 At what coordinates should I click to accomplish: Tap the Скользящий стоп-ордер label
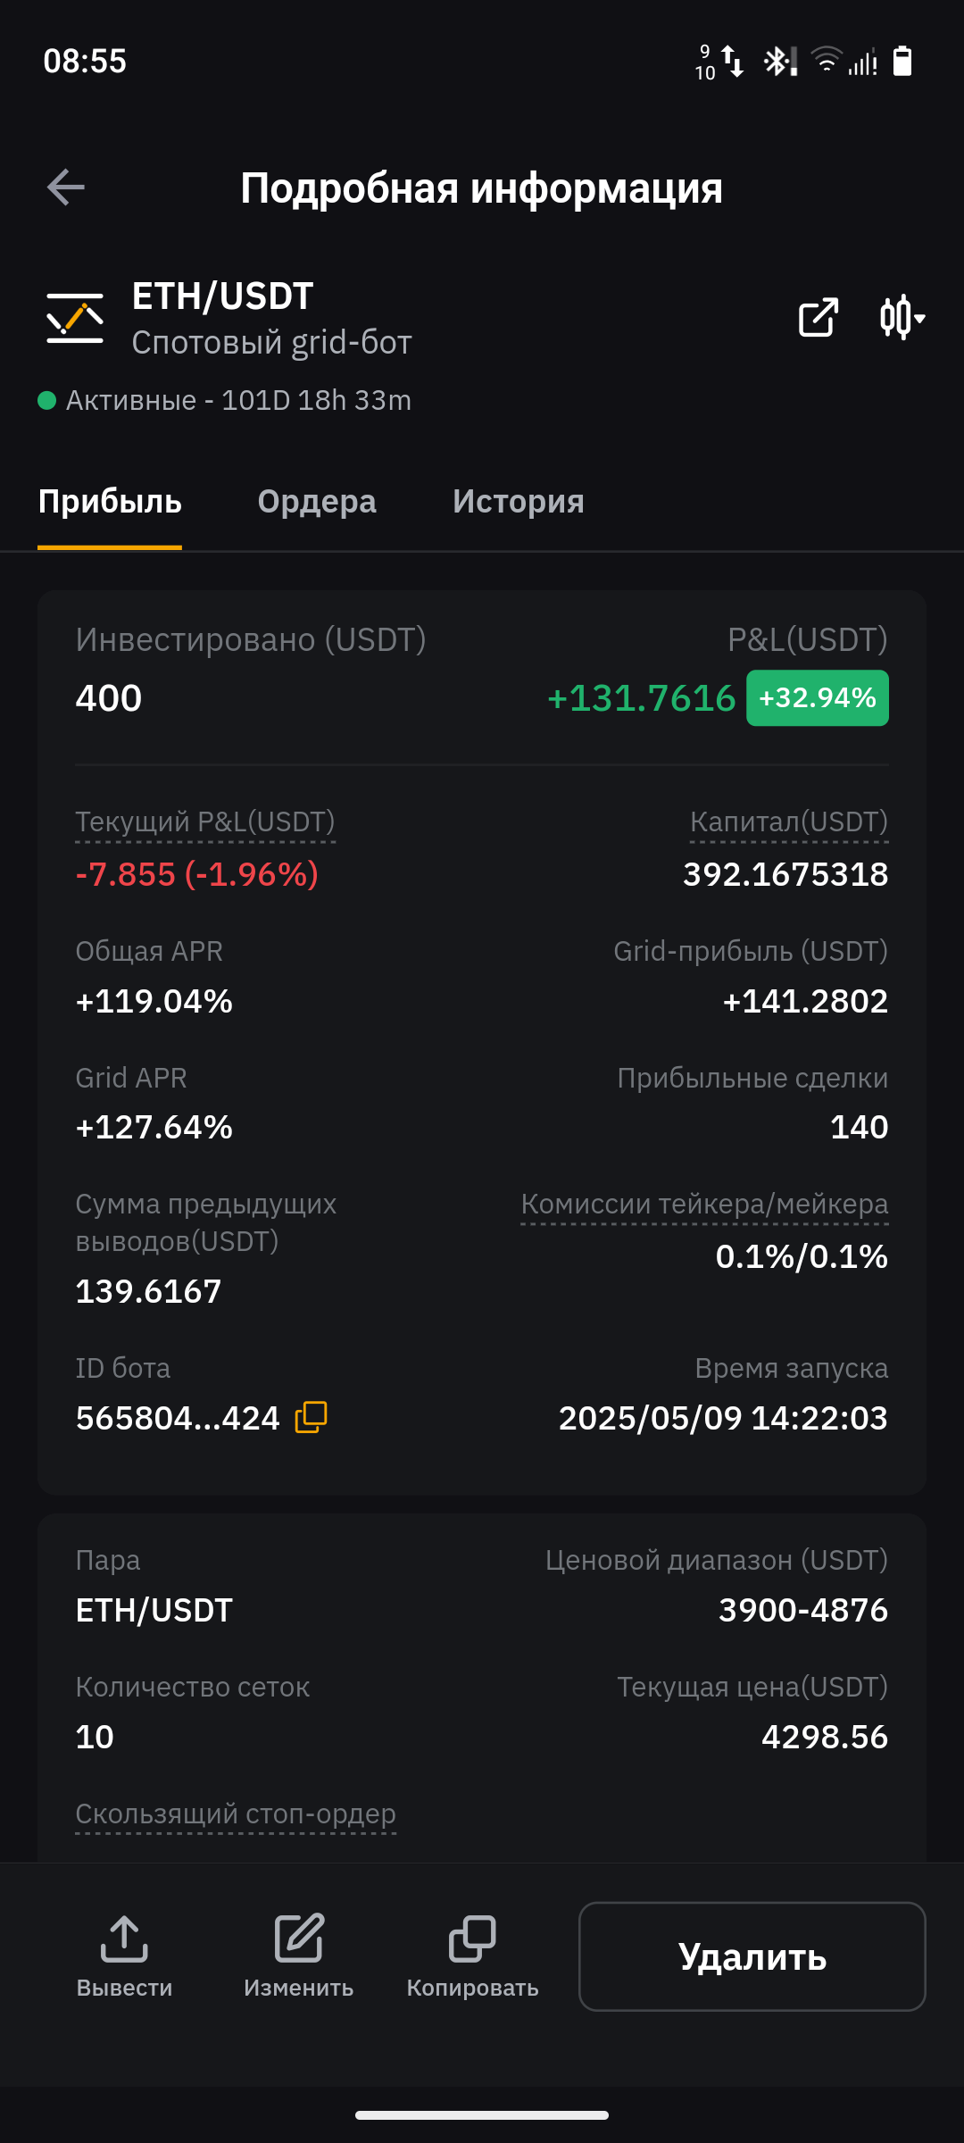(236, 1814)
